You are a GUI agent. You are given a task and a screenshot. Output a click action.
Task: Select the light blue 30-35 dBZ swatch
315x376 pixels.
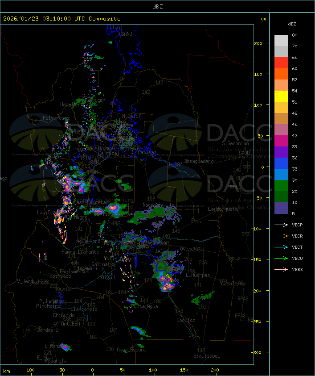(x=281, y=174)
